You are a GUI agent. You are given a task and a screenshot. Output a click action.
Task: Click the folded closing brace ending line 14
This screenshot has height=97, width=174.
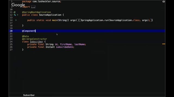coord(151,20)
